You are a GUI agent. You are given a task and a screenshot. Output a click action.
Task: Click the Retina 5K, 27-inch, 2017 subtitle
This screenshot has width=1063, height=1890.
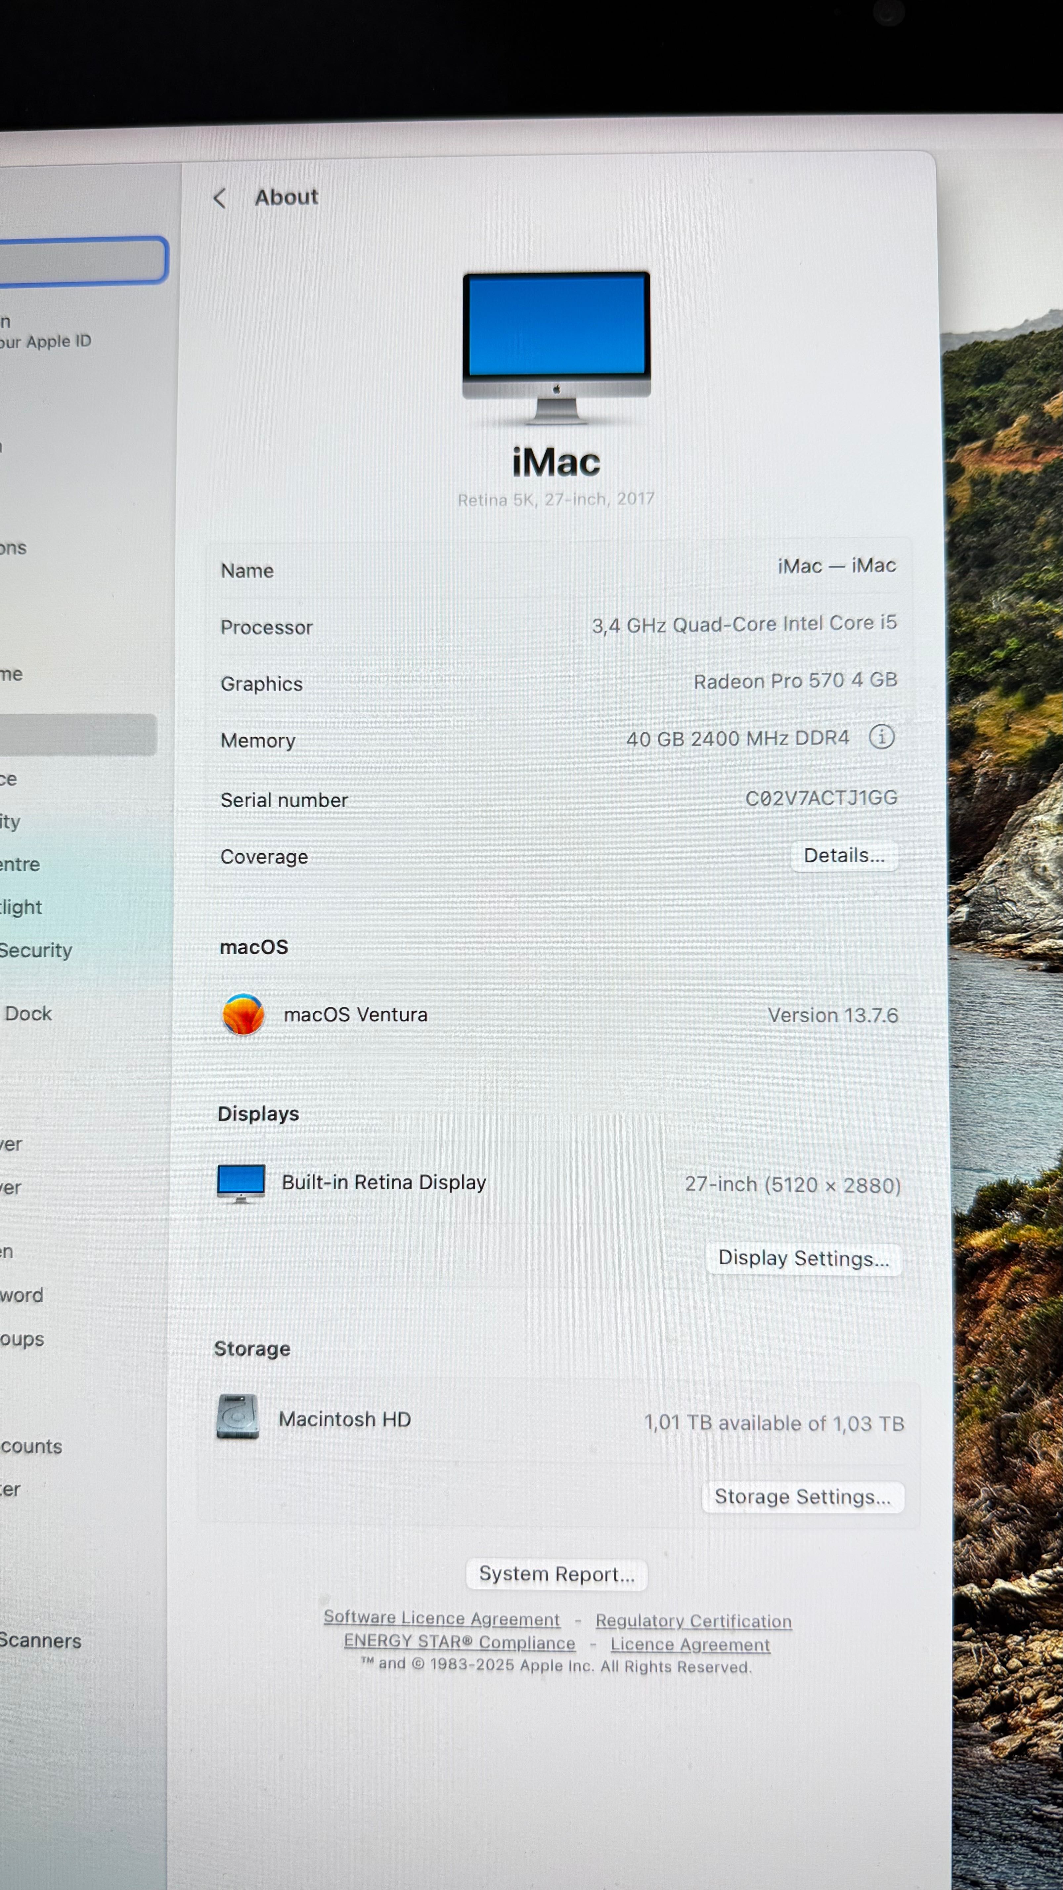tap(556, 499)
